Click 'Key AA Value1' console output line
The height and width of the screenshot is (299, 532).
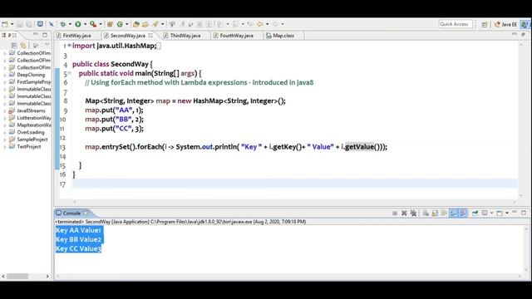pos(78,230)
